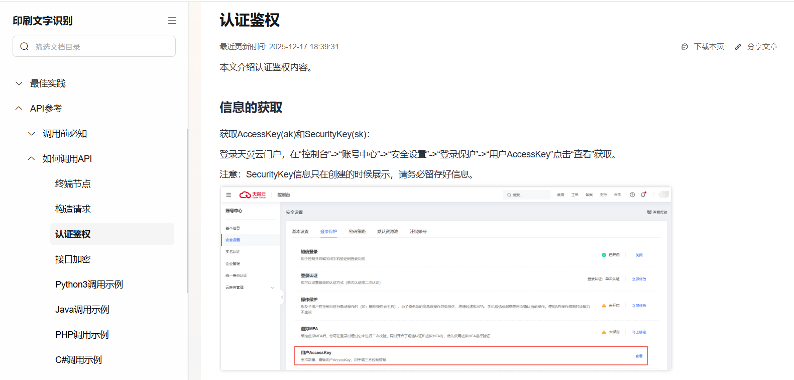
Task: Collapse the sidebar using the hamburger menu icon
Action: [x=172, y=21]
